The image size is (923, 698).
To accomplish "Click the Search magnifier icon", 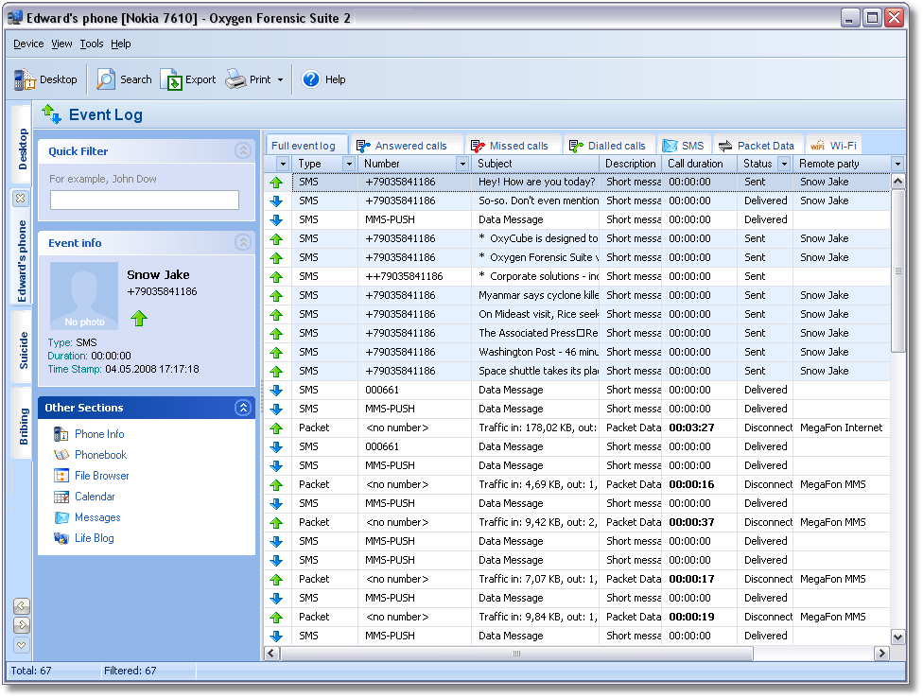I will (x=106, y=80).
